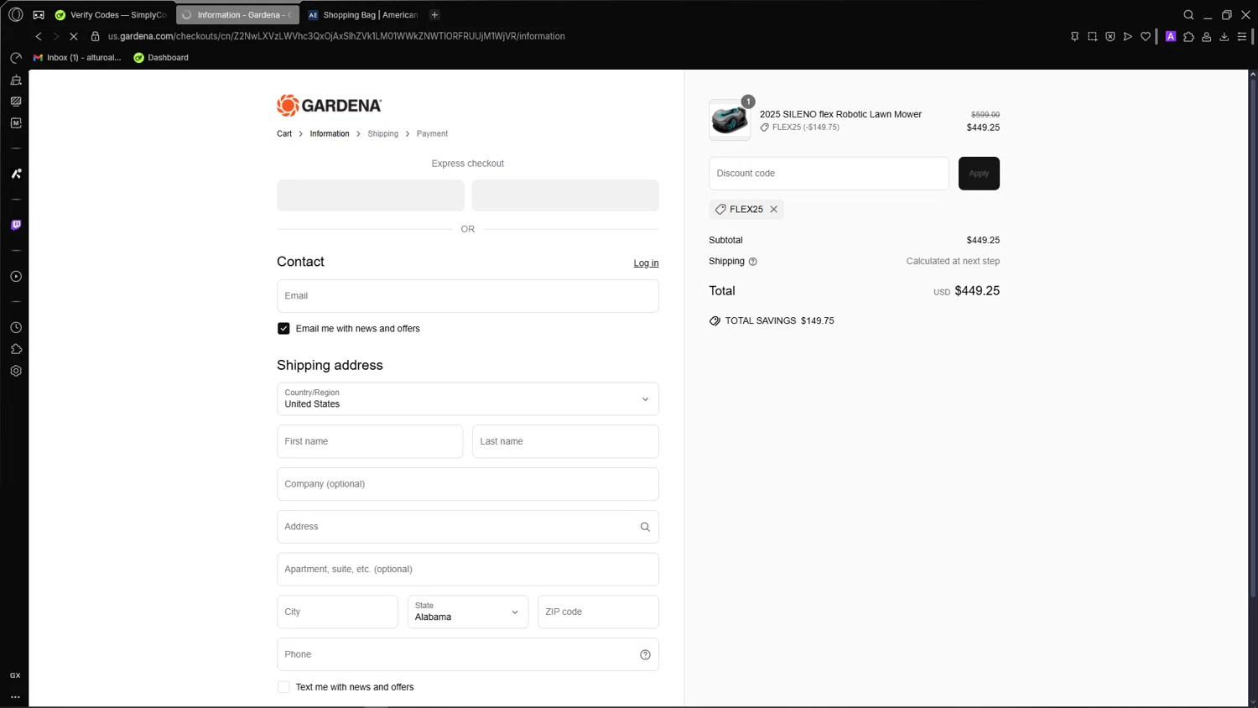Open the Dashboard bookmark
This screenshot has width=1258, height=708.
[161, 57]
